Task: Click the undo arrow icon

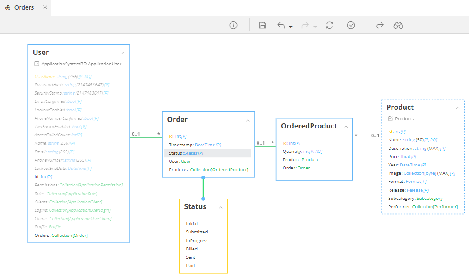Action: click(281, 25)
